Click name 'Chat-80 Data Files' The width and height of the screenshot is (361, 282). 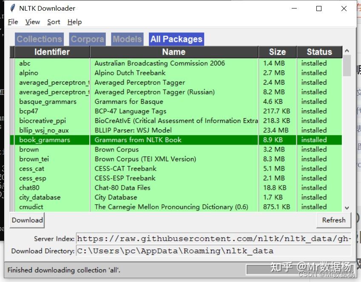pos(122,188)
